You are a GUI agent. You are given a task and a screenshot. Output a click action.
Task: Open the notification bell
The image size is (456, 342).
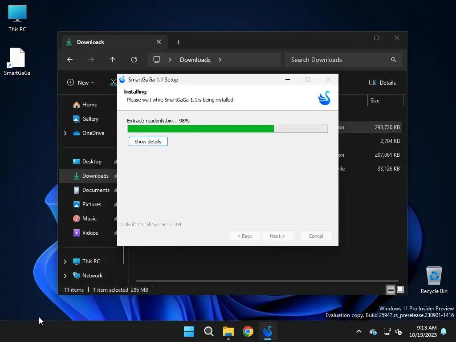tap(444, 331)
